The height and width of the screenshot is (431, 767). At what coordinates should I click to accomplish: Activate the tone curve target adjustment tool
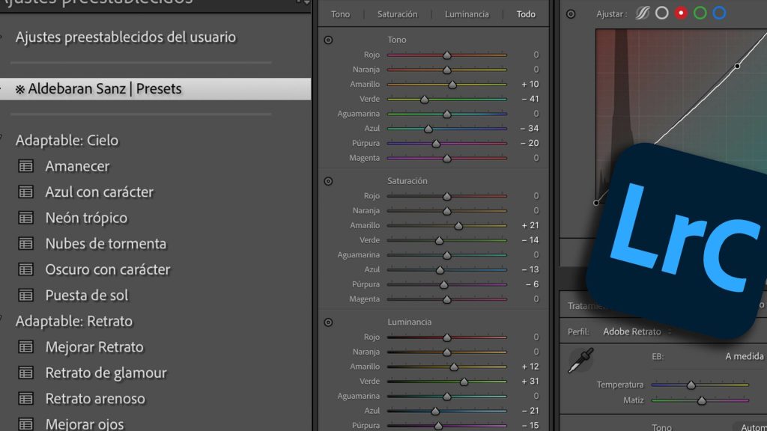(571, 13)
